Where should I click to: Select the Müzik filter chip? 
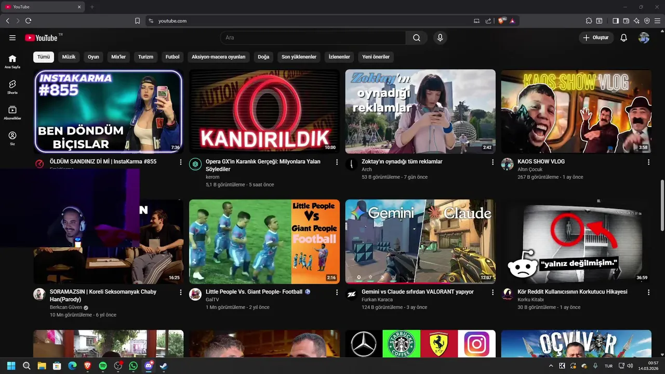click(69, 57)
